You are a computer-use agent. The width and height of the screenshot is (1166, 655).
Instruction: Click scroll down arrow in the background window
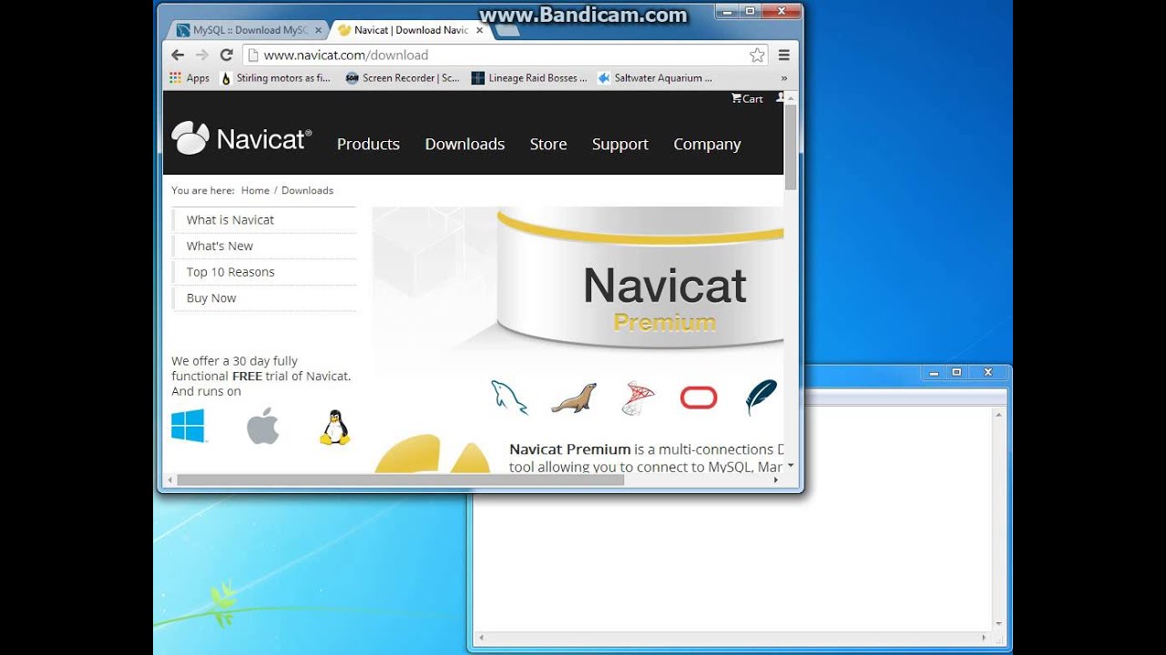[998, 624]
